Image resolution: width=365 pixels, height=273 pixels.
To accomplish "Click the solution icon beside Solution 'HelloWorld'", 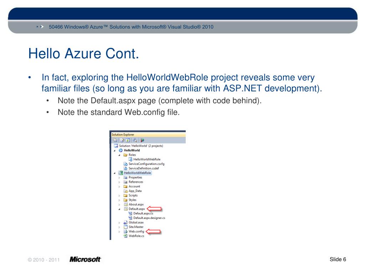I will pos(116,146).
